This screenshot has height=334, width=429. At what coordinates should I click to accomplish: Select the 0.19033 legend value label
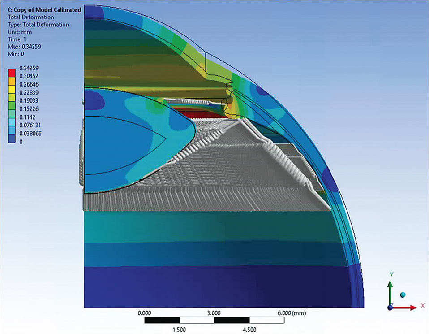click(28, 100)
